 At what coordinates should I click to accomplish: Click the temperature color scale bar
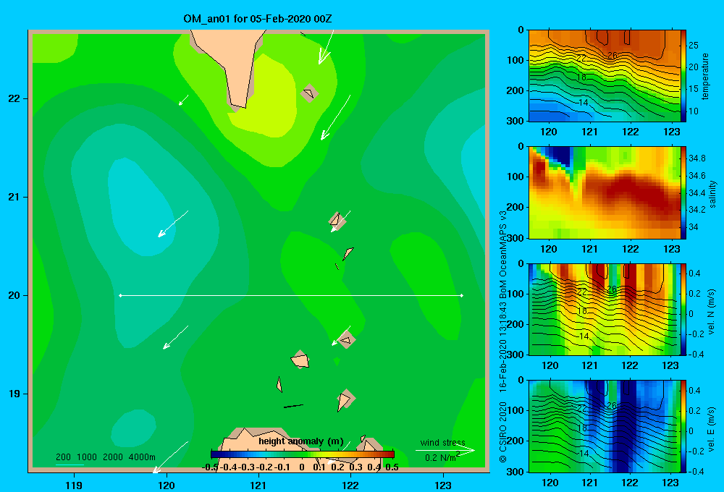[683, 76]
